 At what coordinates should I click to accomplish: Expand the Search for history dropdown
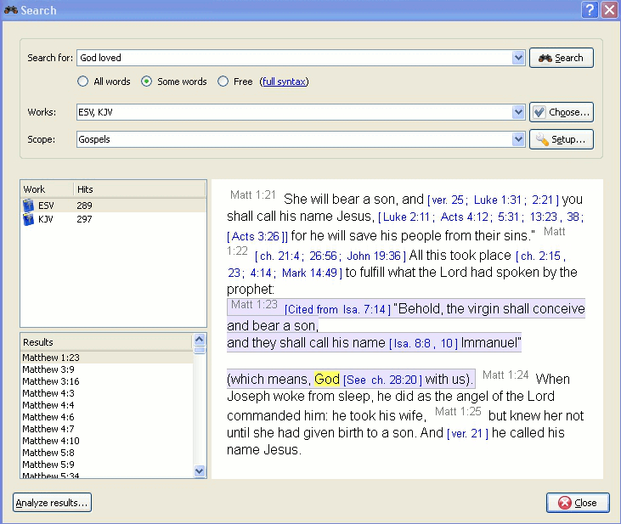click(x=518, y=58)
